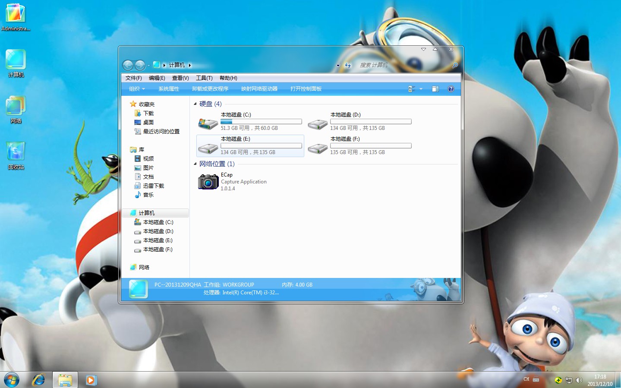
Task: Click 系统属性 in the toolbar
Action: (x=169, y=89)
